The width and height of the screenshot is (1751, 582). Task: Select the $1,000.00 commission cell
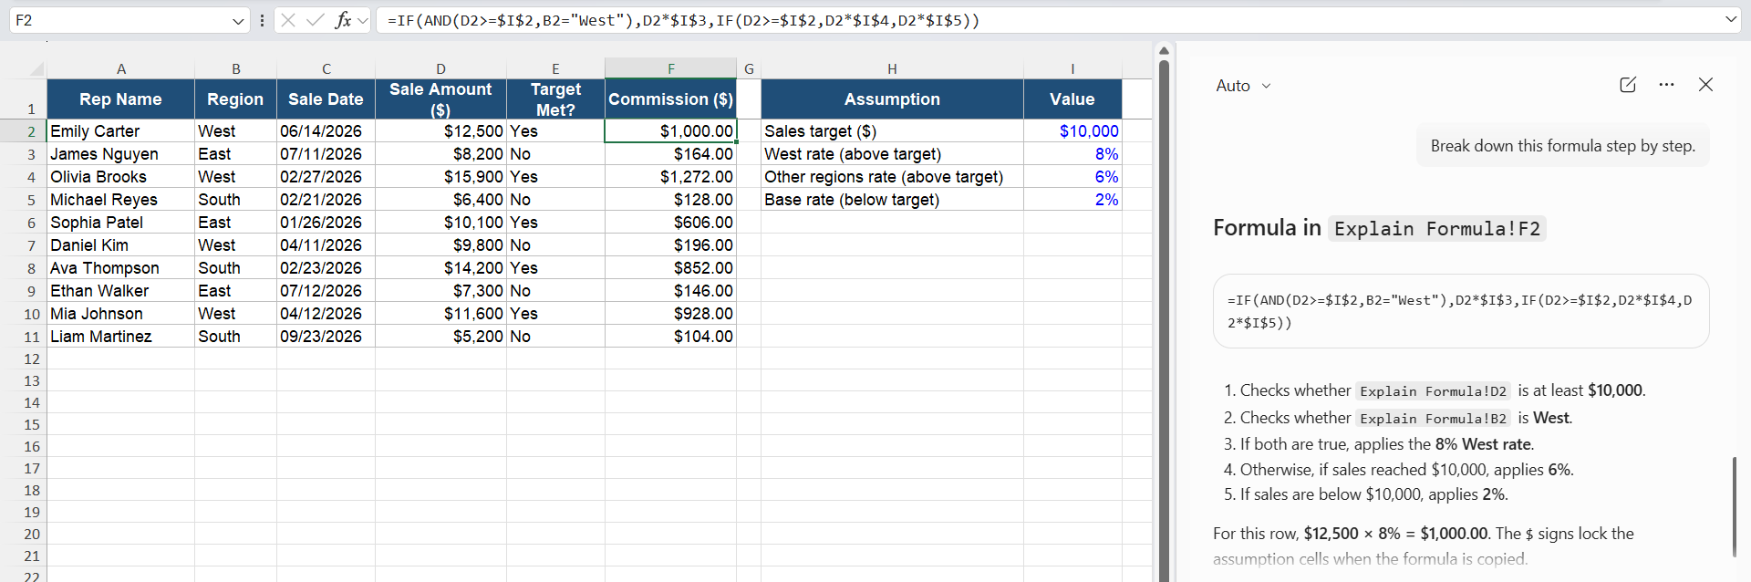pos(670,131)
